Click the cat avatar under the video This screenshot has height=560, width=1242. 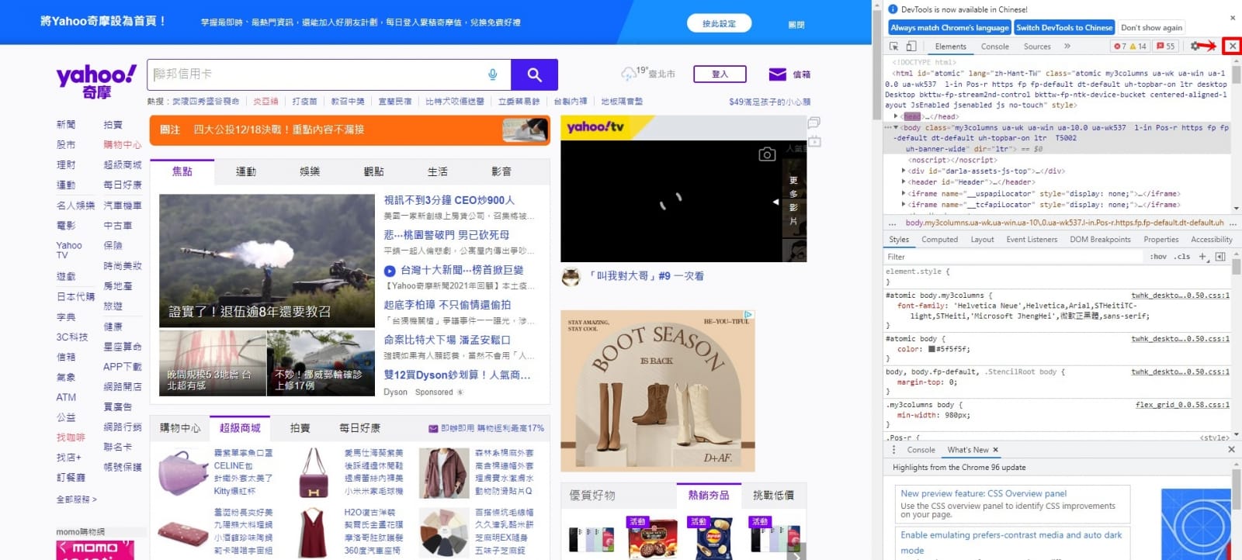pos(571,276)
